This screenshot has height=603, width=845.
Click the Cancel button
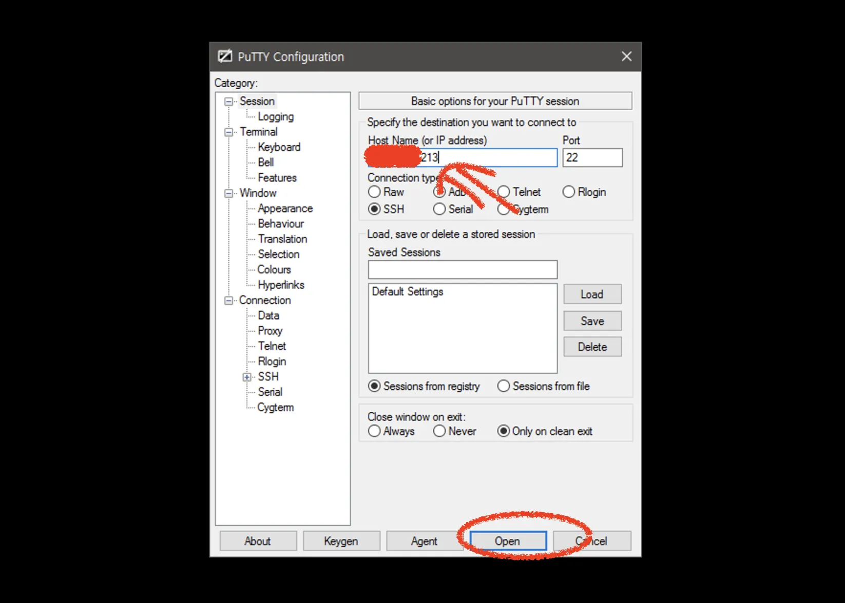(x=592, y=541)
